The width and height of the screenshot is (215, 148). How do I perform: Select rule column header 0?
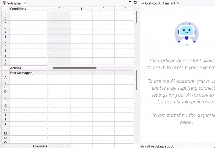pyautogui.click(x=59, y=9)
